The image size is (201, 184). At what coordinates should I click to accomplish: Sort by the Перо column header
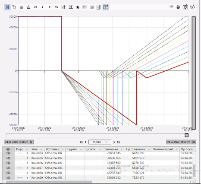click(22, 149)
